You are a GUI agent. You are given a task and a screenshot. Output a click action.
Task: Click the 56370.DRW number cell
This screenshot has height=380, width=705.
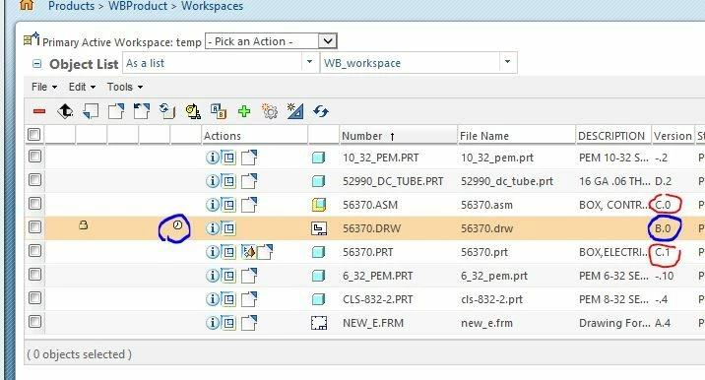371,228
